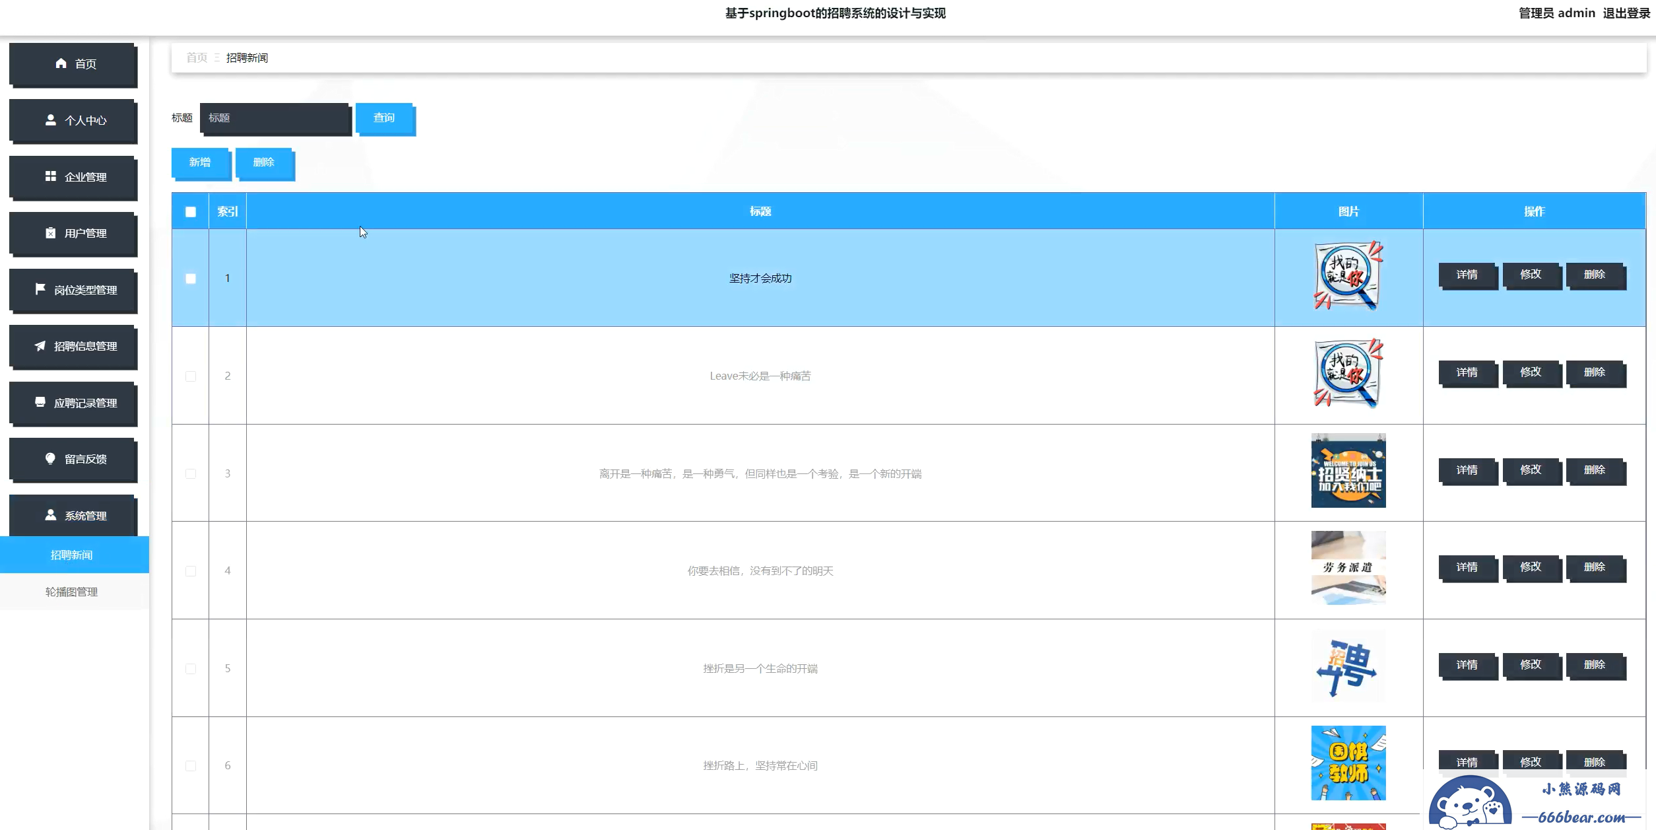Check the checkbox for row 2 Leave未必是一种痛苦
The height and width of the screenshot is (830, 1656).
pos(191,376)
